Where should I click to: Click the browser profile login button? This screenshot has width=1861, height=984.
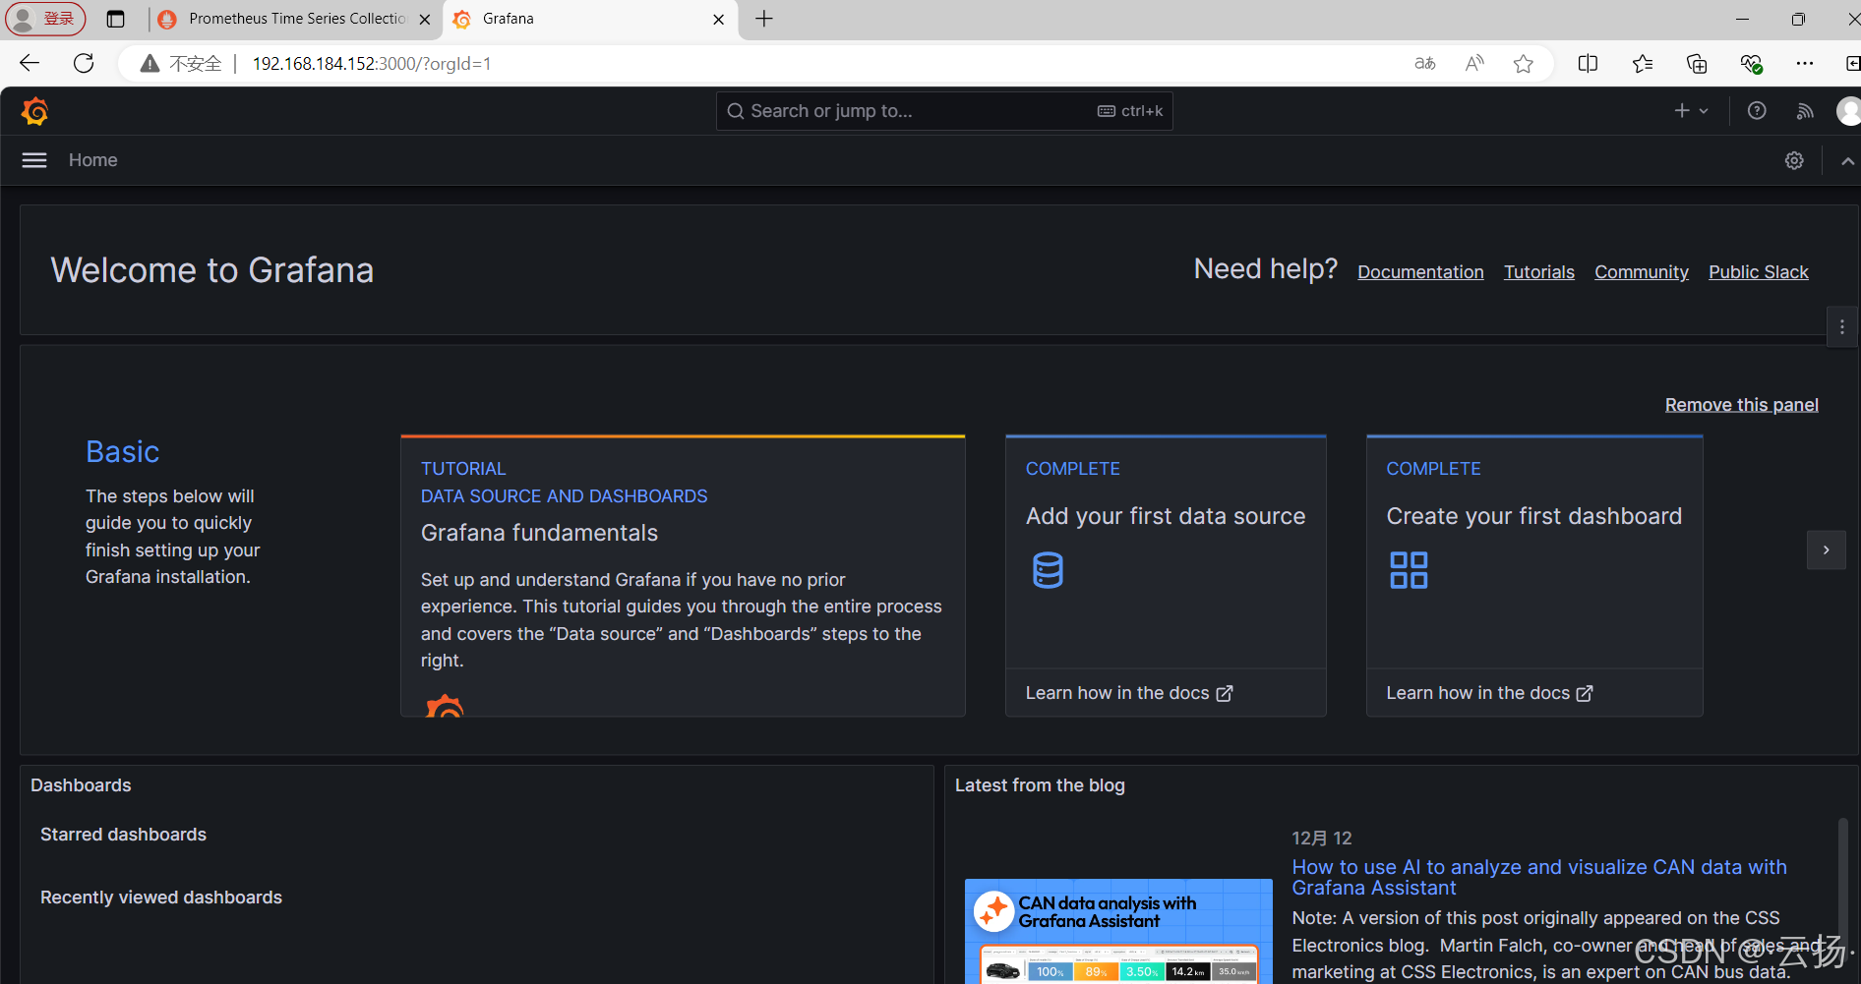tap(45, 19)
